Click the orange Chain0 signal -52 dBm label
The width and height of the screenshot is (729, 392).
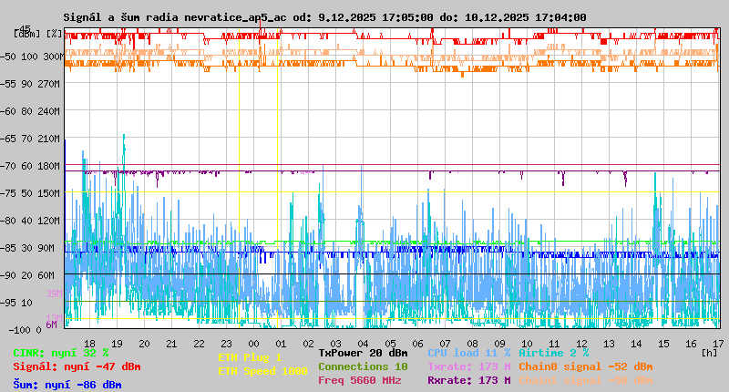[x=585, y=366]
